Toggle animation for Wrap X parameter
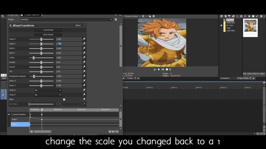 [84, 90]
